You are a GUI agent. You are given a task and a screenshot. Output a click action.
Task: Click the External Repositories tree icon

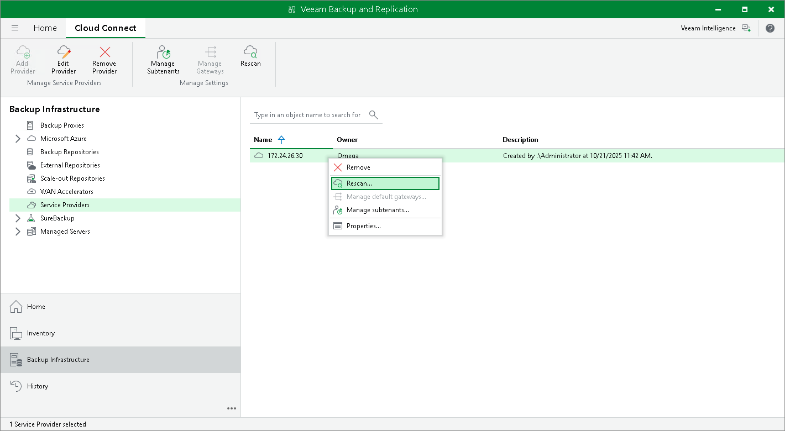pyautogui.click(x=31, y=165)
